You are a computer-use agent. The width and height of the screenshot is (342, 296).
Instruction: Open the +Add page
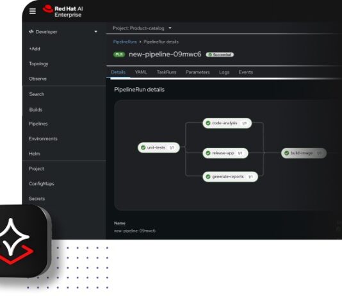[35, 49]
